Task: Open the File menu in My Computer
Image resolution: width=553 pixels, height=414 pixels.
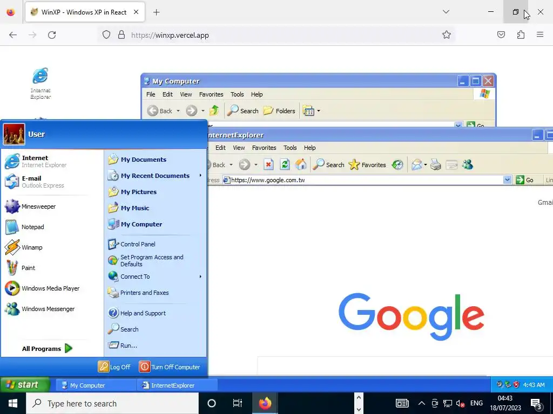Action: point(151,94)
